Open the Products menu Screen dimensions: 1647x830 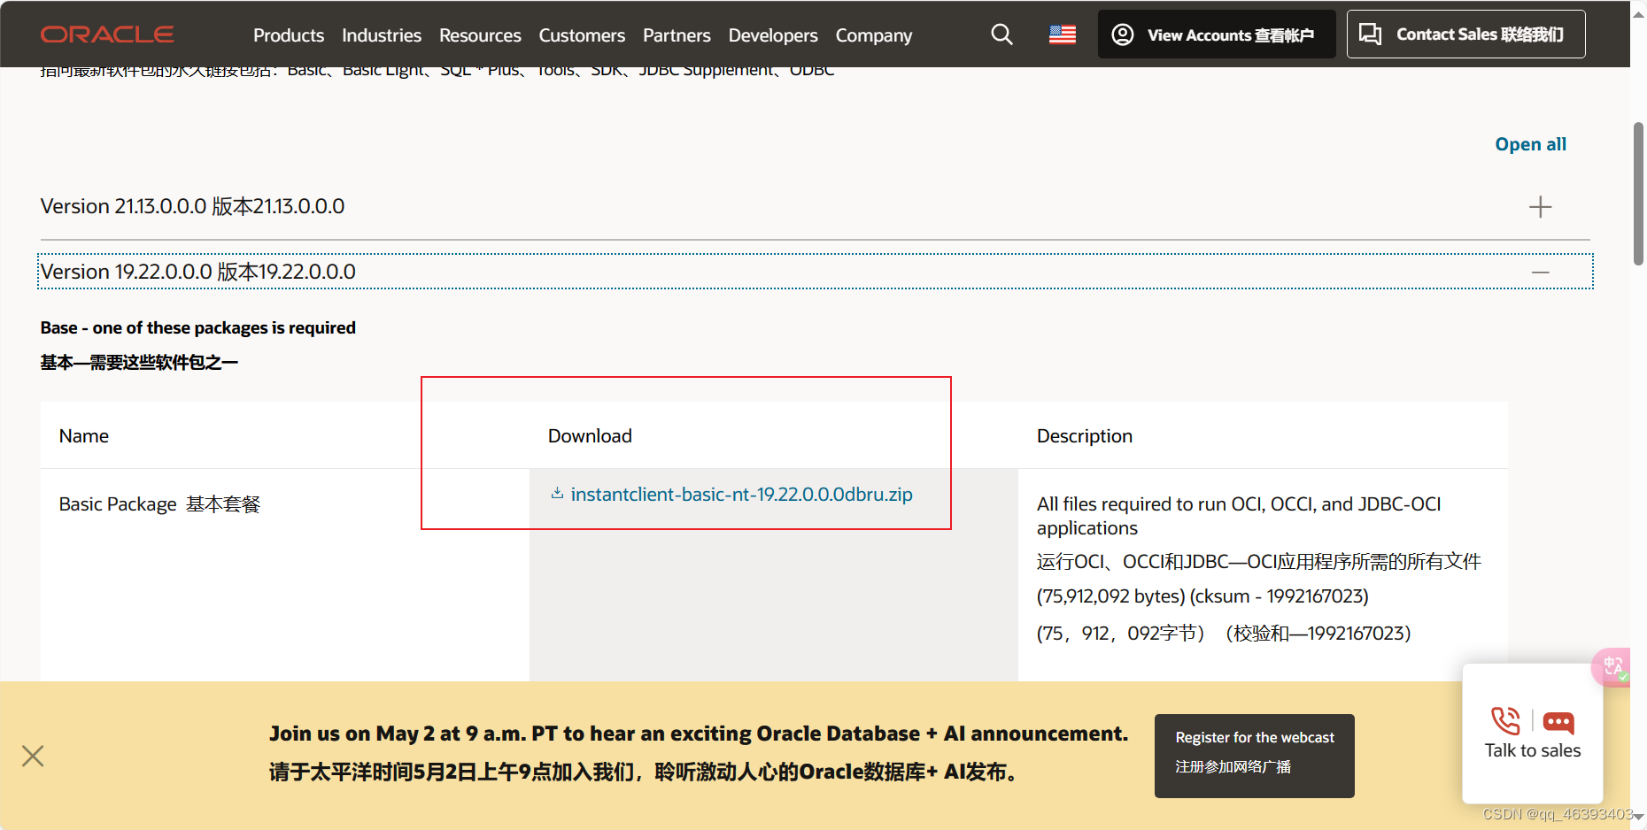(289, 35)
